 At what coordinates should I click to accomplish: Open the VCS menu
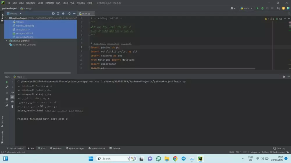tap(72, 3)
